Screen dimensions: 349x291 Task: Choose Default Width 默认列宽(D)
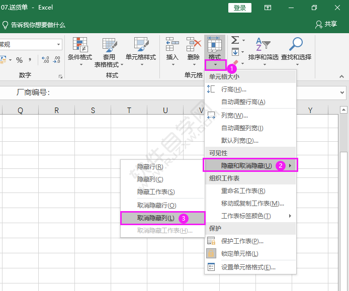(x=250, y=141)
